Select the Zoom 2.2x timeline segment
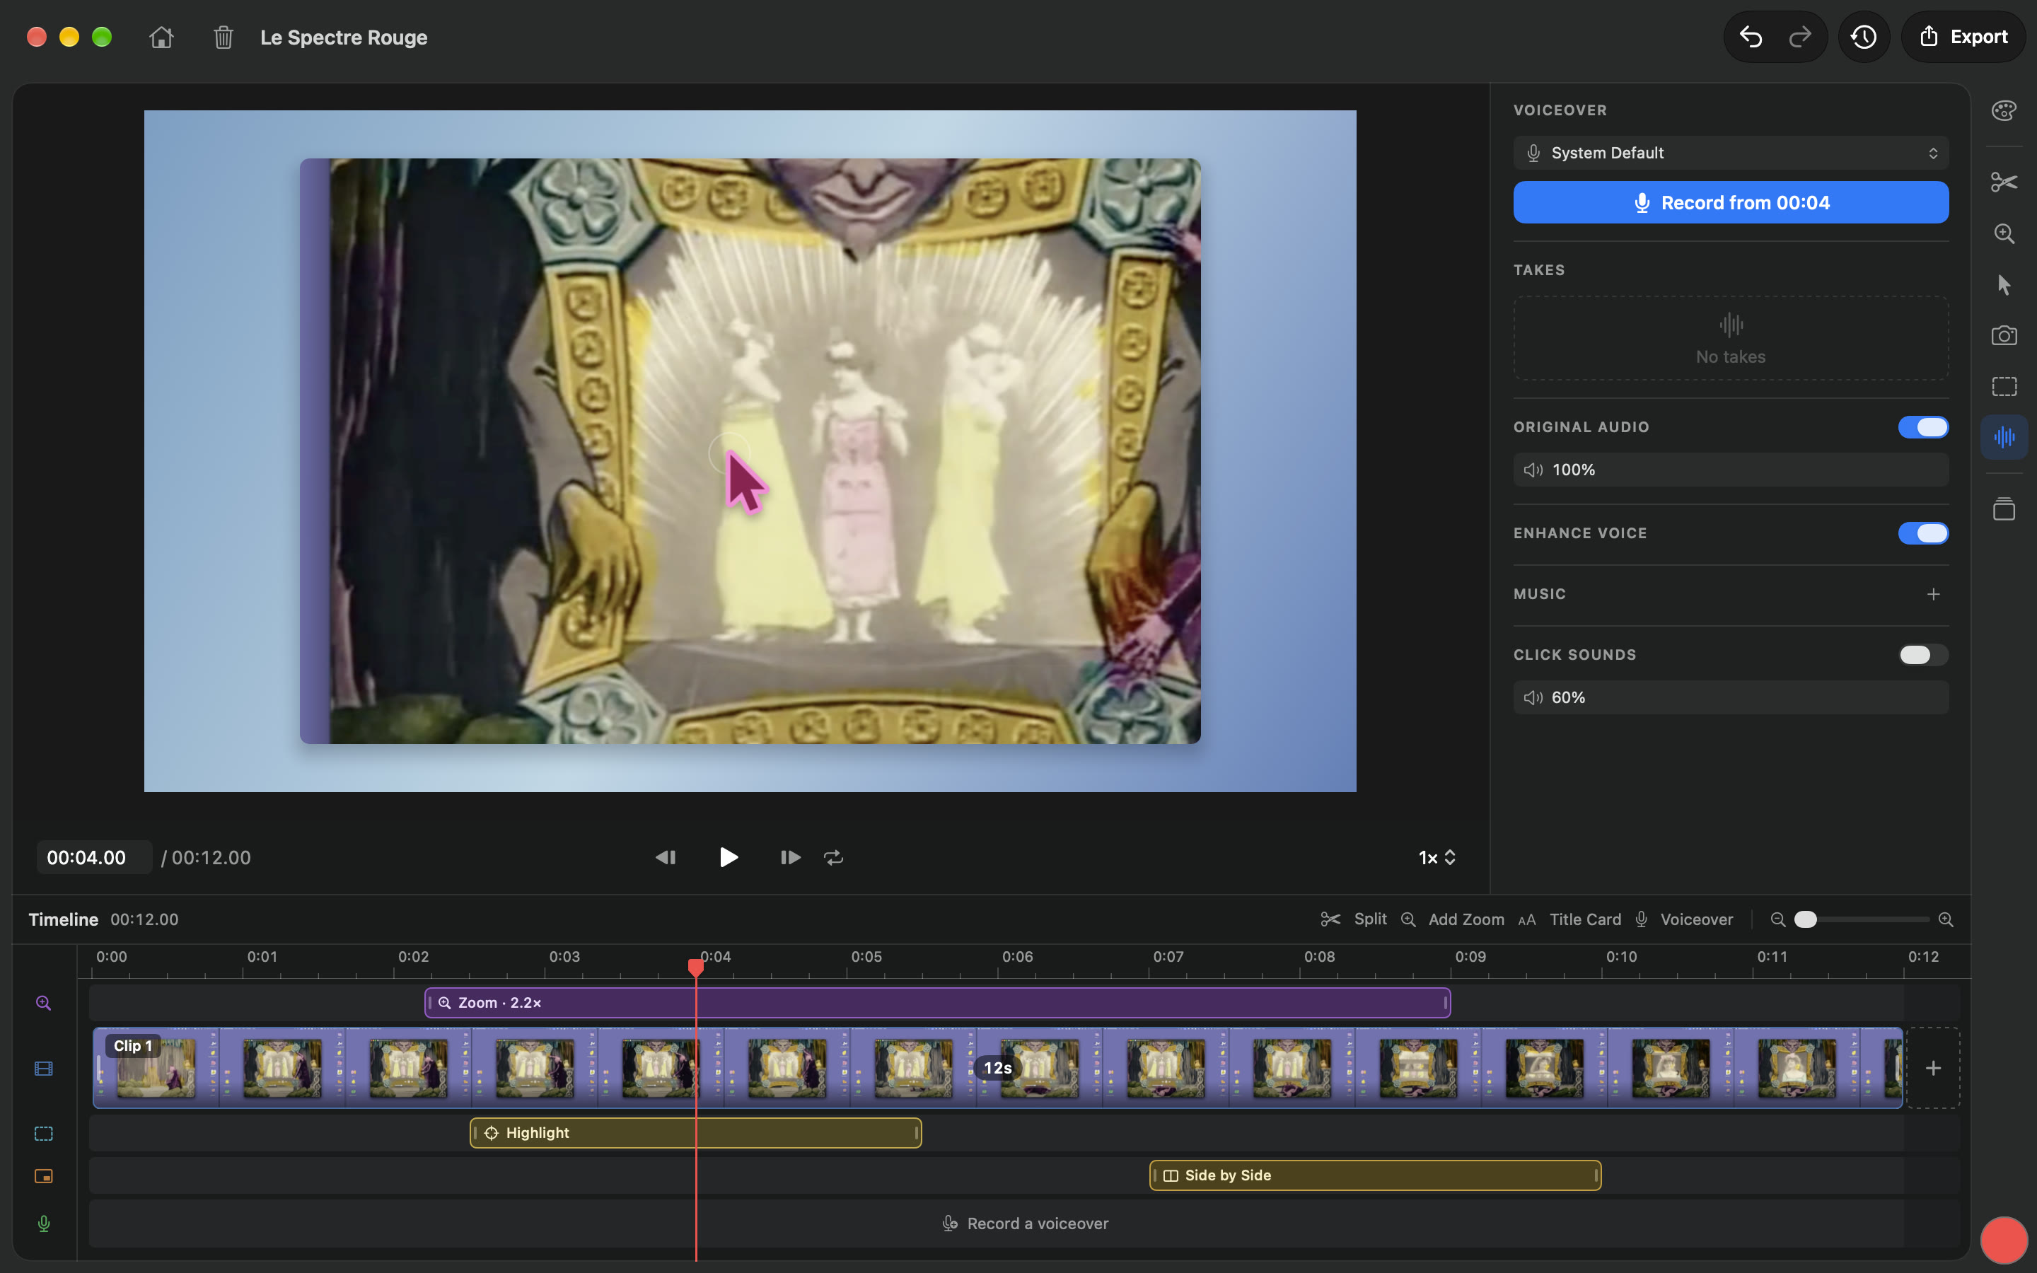This screenshot has height=1273, width=2037. point(937,1003)
